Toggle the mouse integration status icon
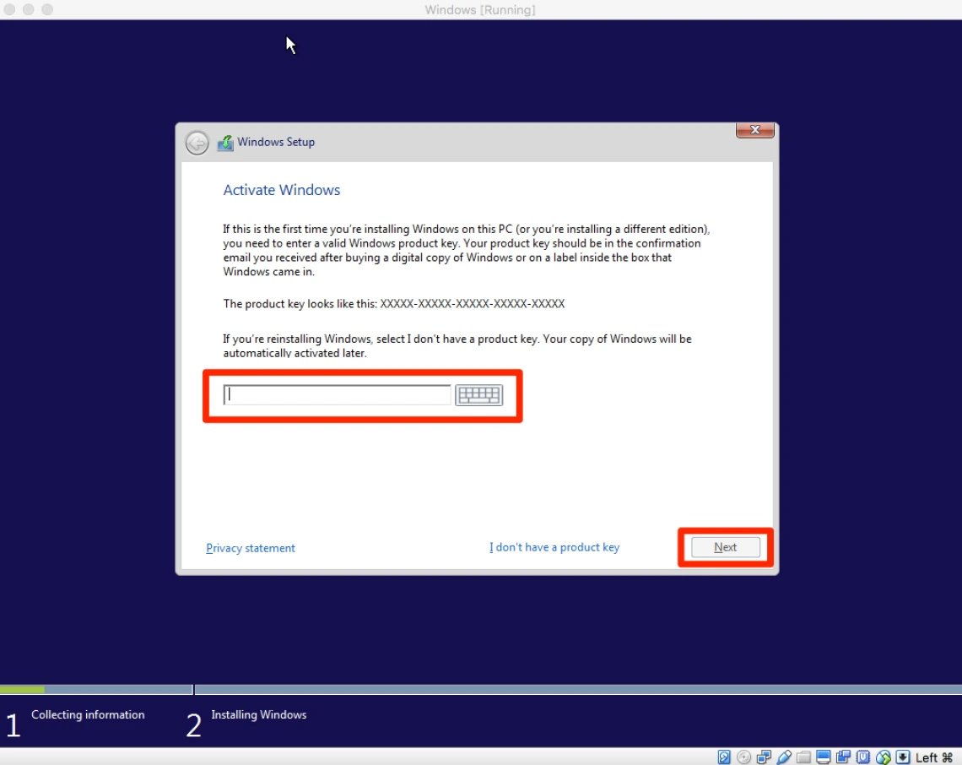The height and width of the screenshot is (765, 962). [883, 757]
